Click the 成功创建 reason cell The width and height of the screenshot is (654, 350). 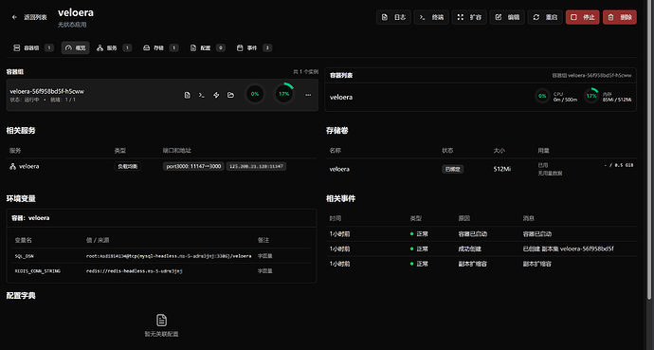[x=469, y=249]
